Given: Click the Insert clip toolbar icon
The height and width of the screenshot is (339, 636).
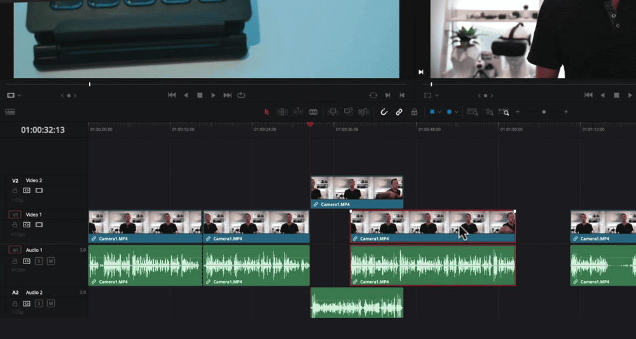Looking at the screenshot, I should (332, 112).
